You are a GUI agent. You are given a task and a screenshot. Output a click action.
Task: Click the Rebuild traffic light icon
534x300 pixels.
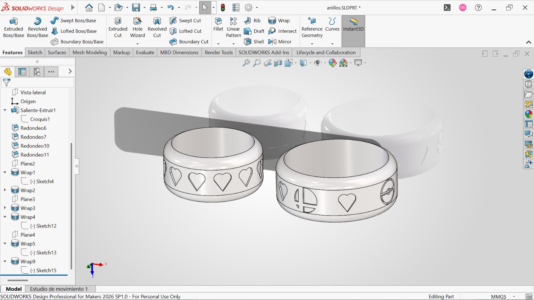click(x=223, y=7)
